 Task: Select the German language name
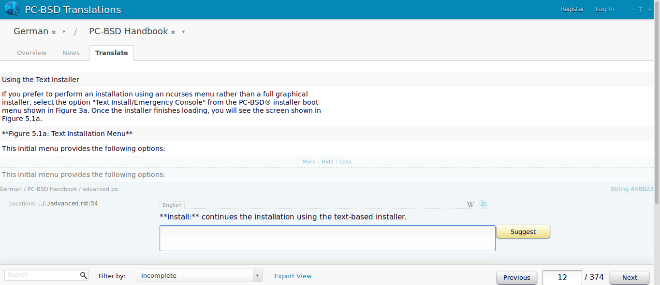coord(31,31)
